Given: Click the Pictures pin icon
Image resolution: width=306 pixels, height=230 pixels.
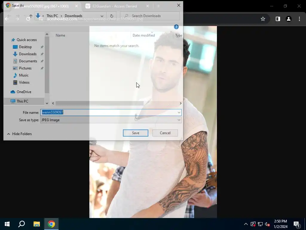Looking at the screenshot, I should point(42,68).
